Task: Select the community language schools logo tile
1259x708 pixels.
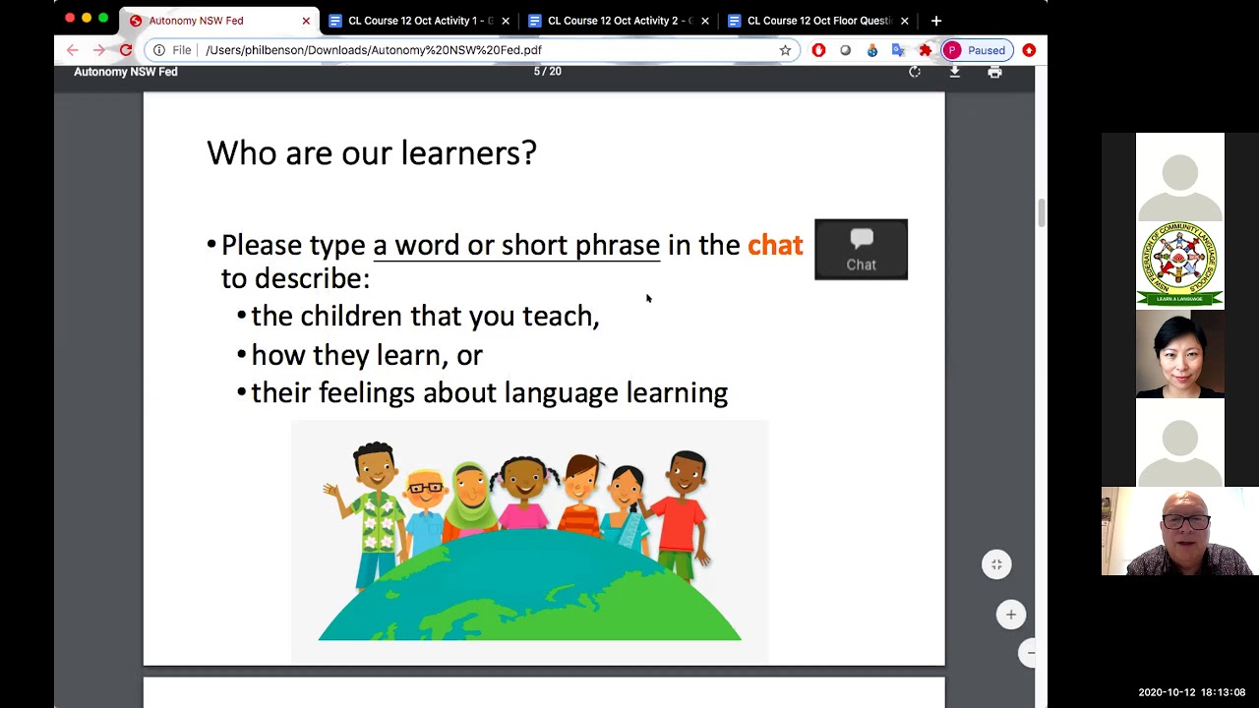Action: [1180, 265]
